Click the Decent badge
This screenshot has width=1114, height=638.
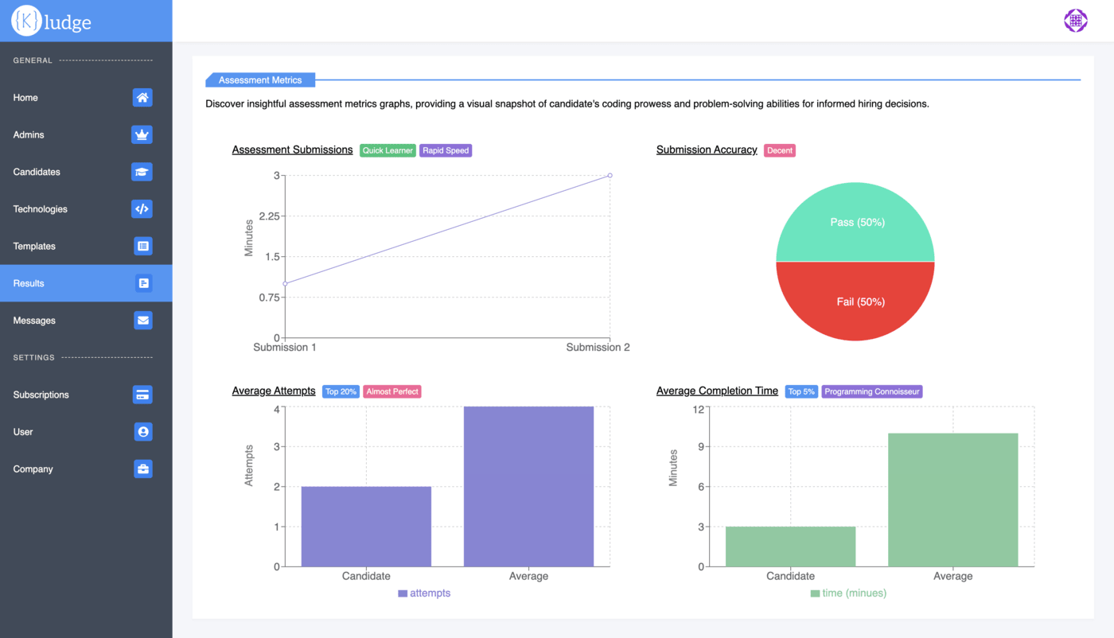780,150
